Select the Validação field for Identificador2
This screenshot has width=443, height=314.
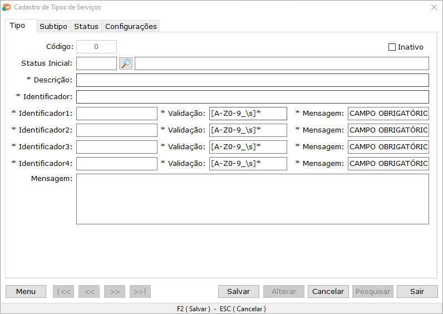248,130
